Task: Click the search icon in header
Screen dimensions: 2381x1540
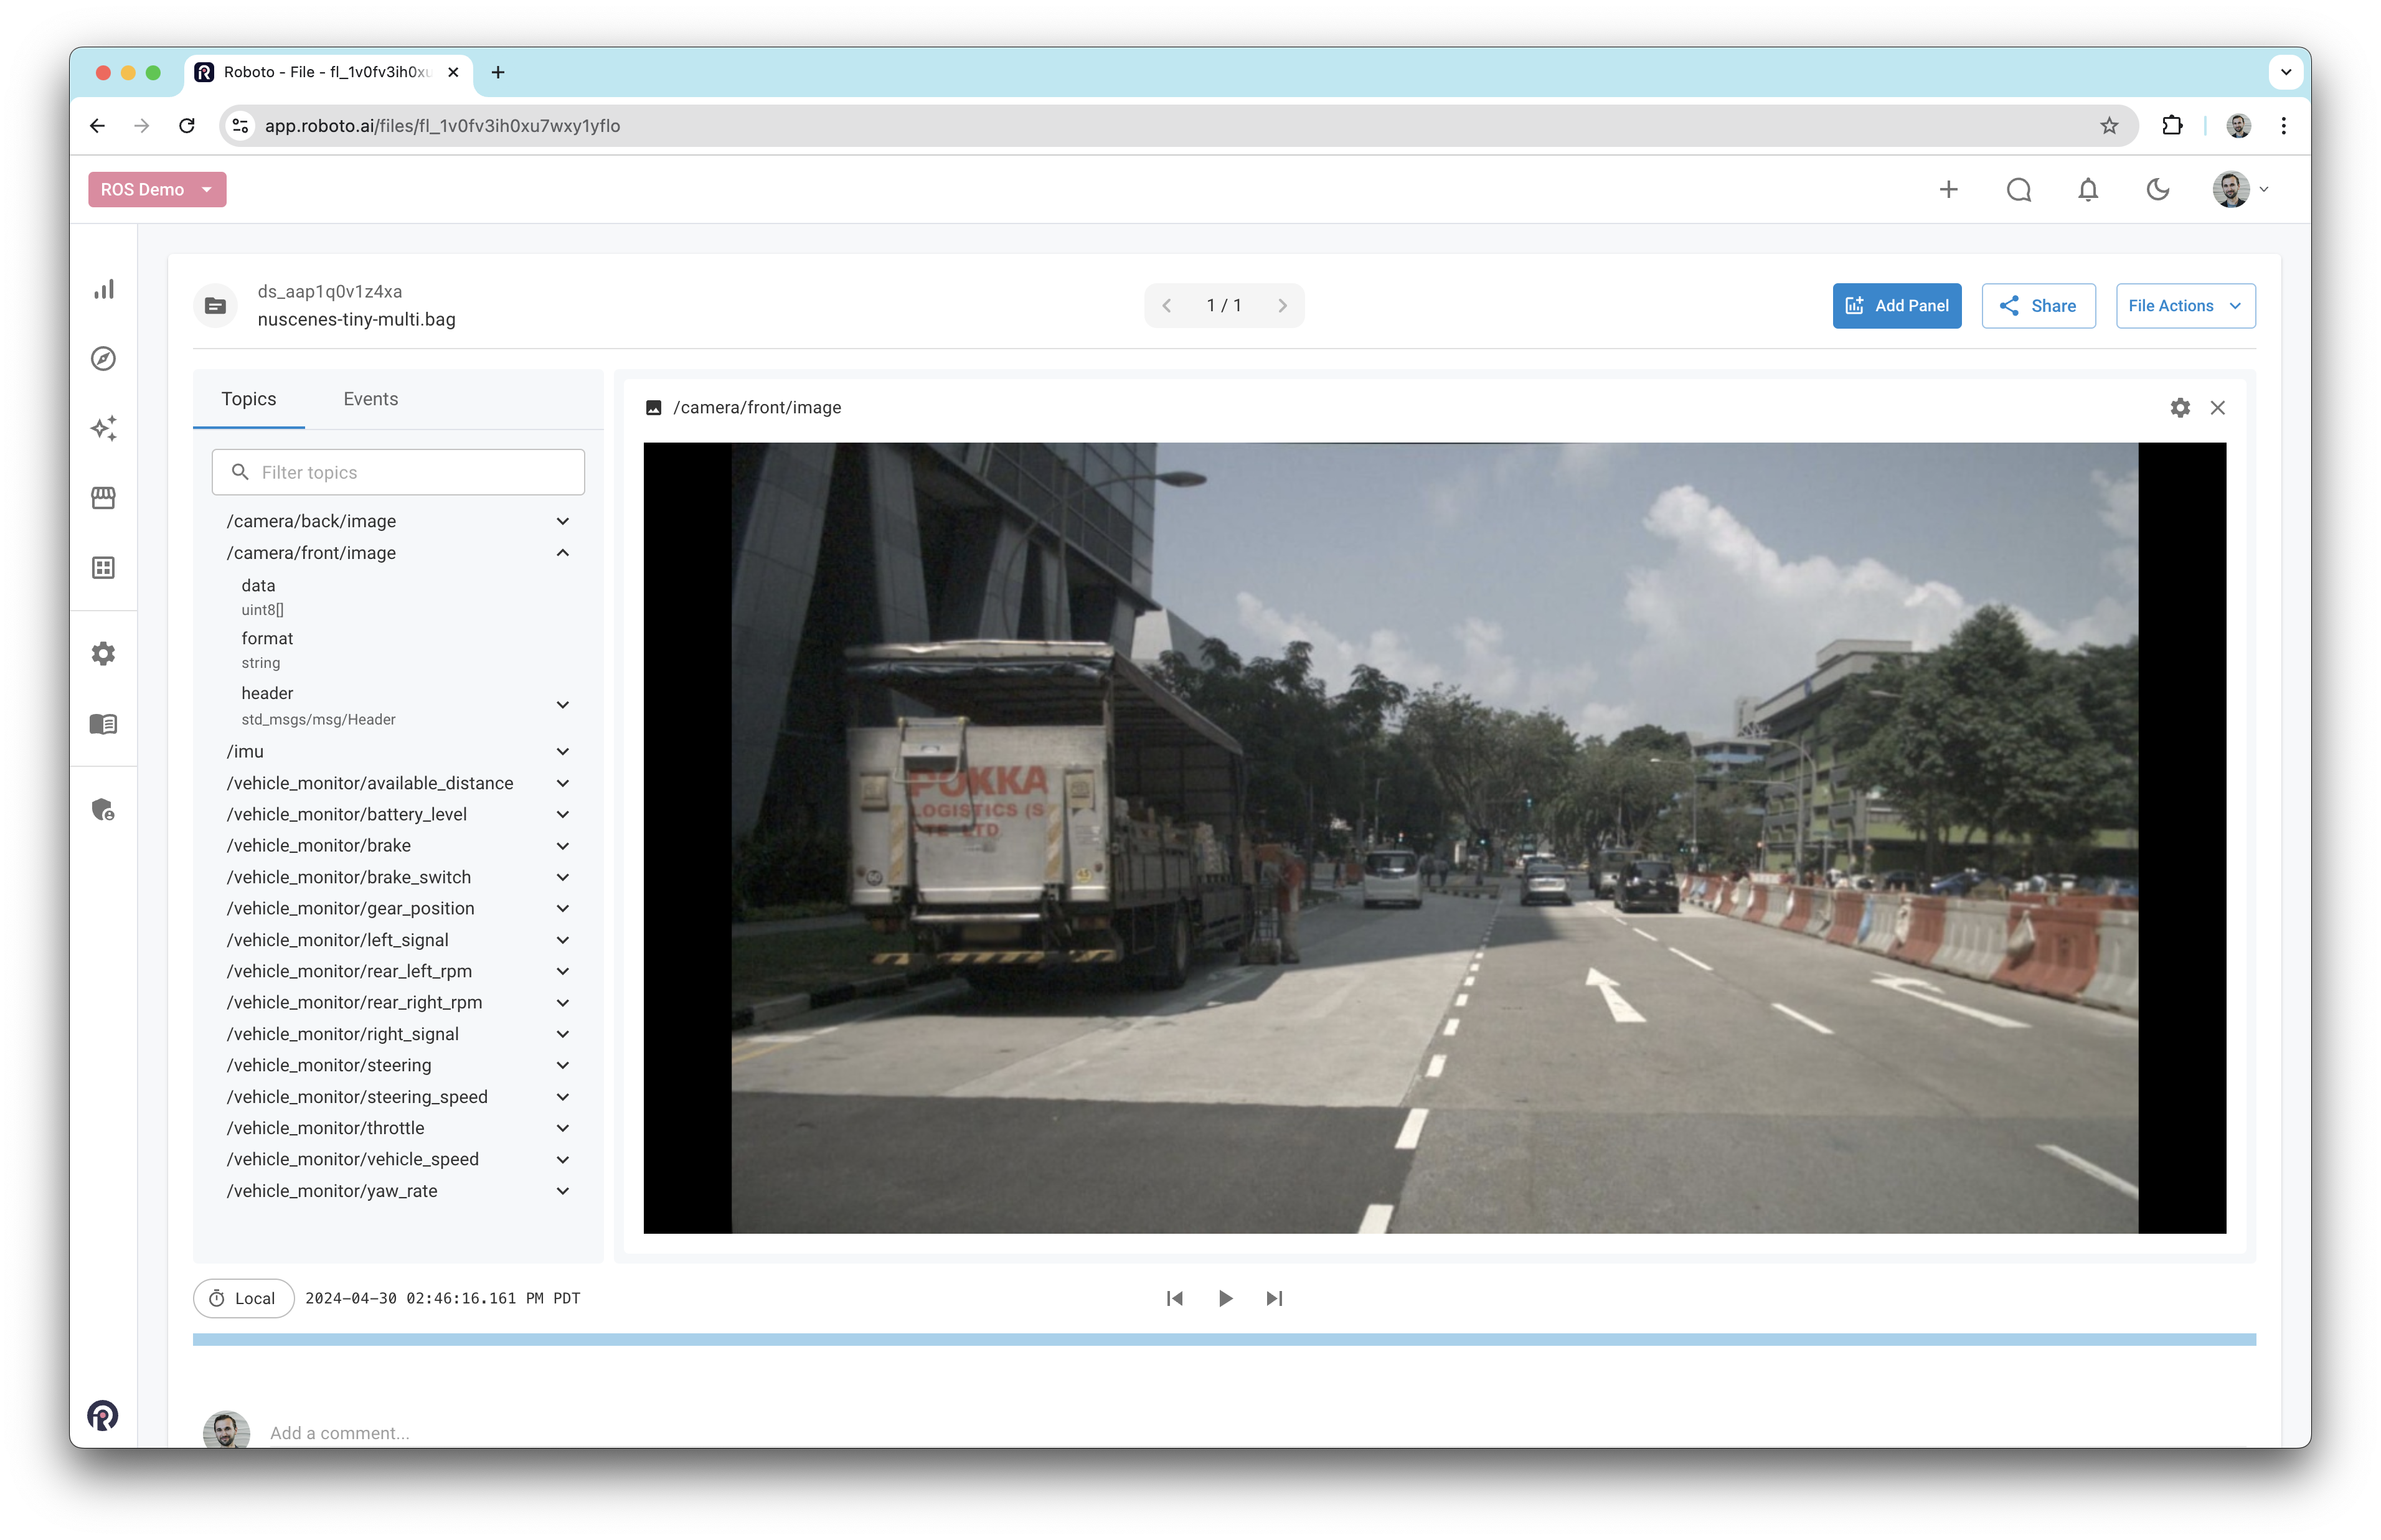Action: 2018,190
